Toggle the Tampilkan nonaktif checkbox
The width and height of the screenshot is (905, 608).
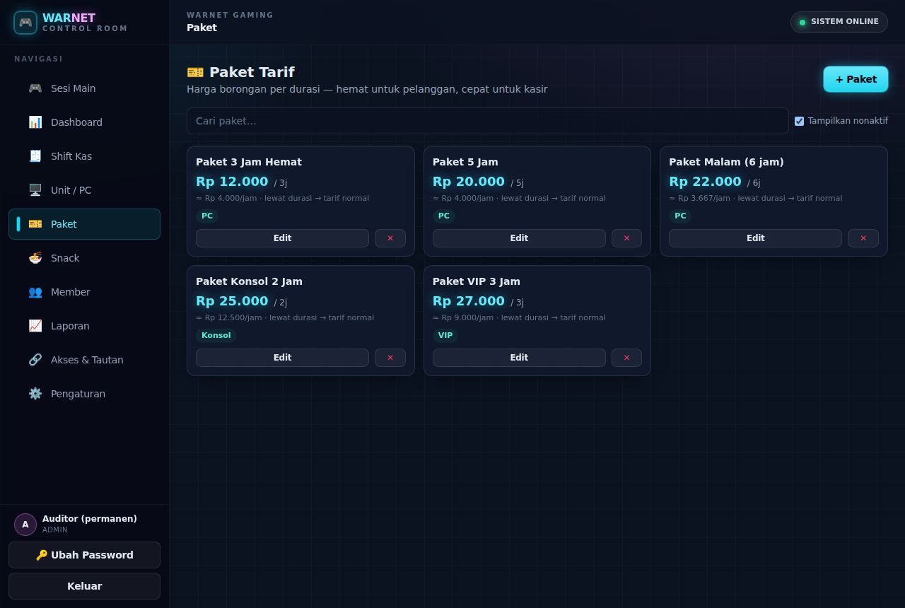(799, 121)
